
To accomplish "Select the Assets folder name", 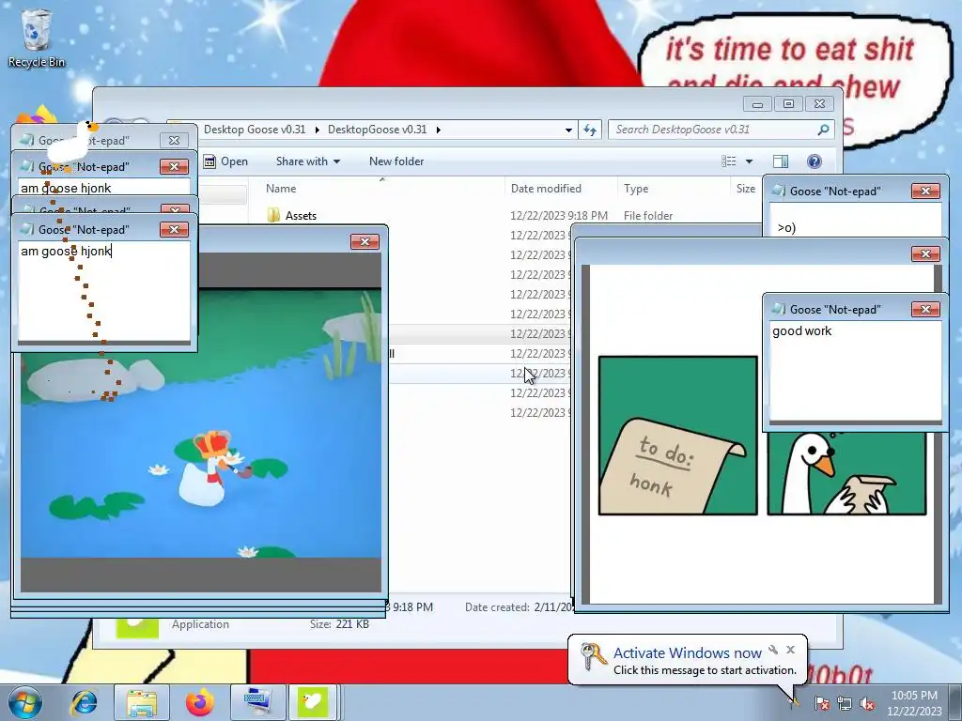I will pos(301,215).
